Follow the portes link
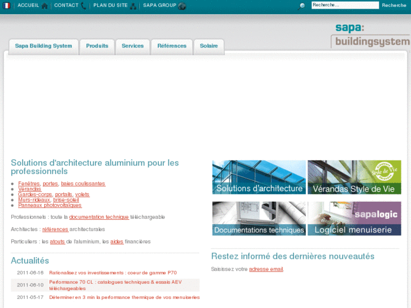411x308 pixels. 50,184
